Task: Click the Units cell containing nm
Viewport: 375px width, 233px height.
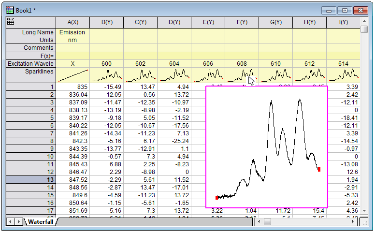Action: click(x=72, y=40)
